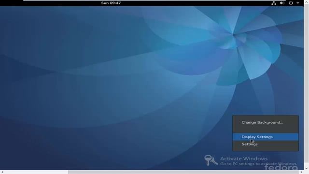Expand the system menu dropdown arrow

point(298,3)
